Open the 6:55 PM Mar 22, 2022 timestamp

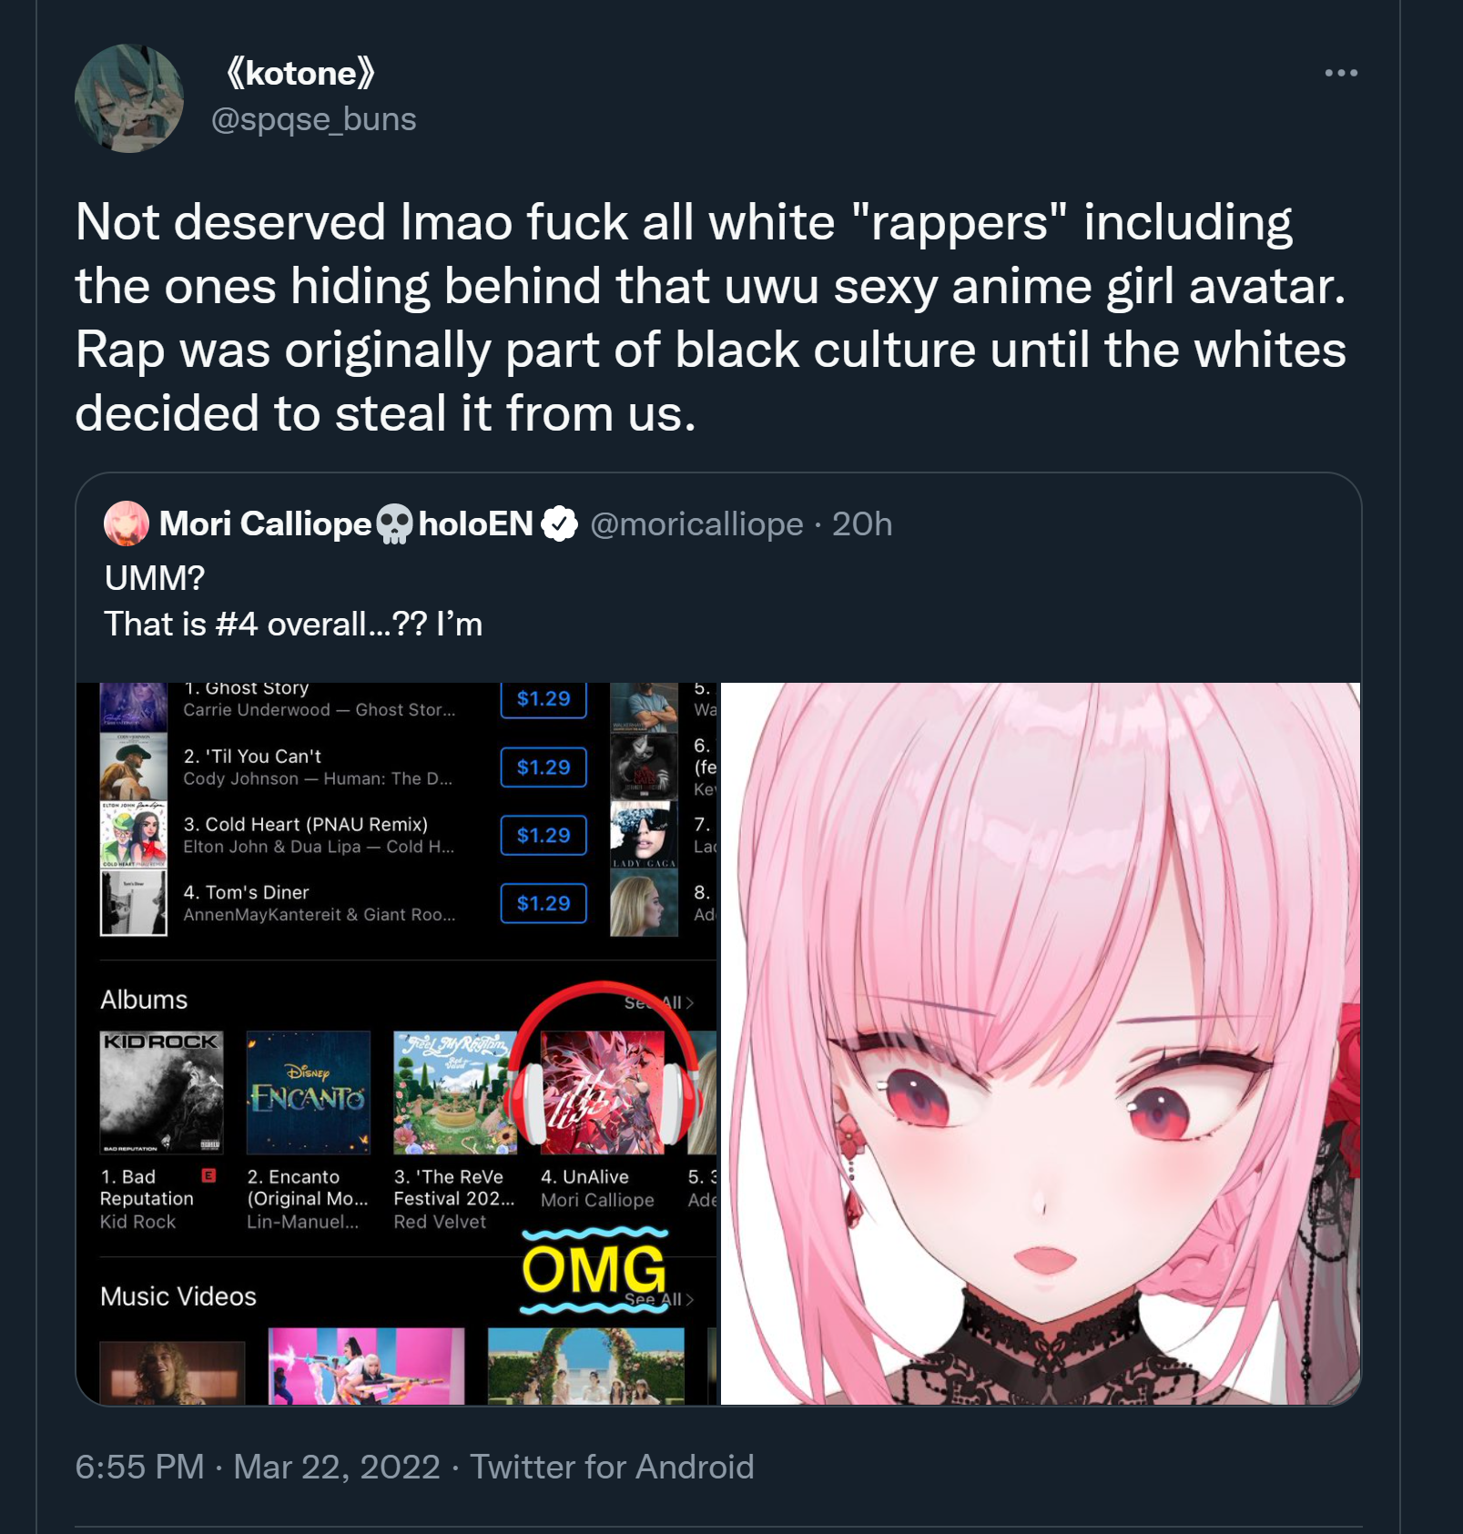[x=258, y=1467]
